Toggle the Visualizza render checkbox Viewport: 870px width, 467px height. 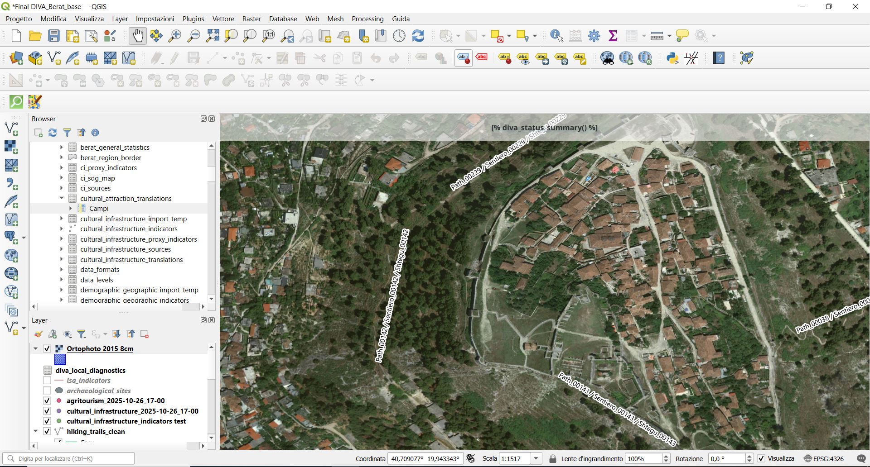point(761,458)
